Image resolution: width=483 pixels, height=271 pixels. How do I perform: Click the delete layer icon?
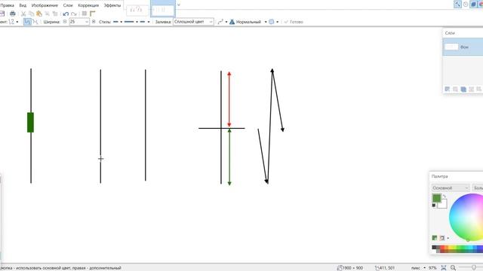(455, 89)
